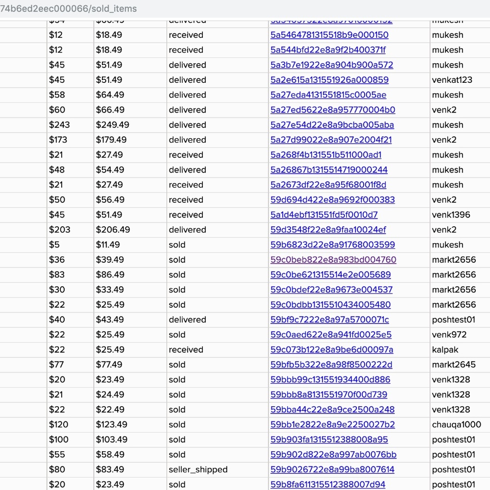Select the $5 price cell
The height and width of the screenshot is (490, 490).
(x=70, y=245)
